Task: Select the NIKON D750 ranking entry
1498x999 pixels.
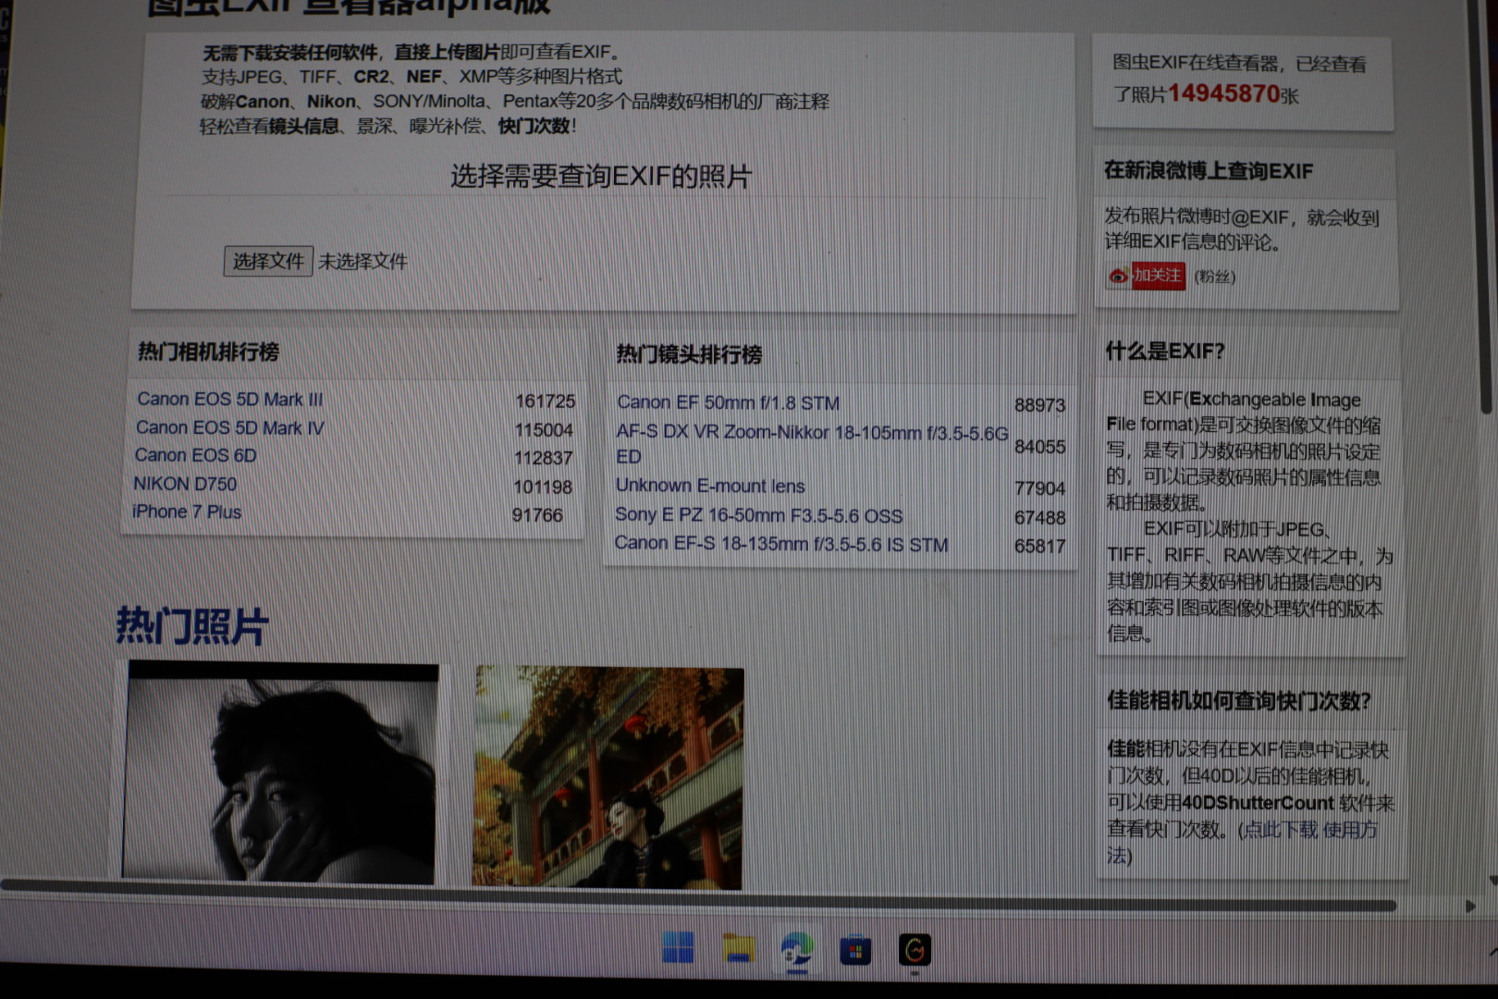Action: point(184,484)
